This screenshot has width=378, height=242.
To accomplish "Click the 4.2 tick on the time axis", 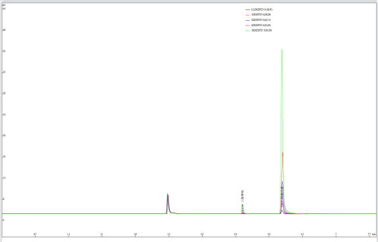I will point(202,234).
